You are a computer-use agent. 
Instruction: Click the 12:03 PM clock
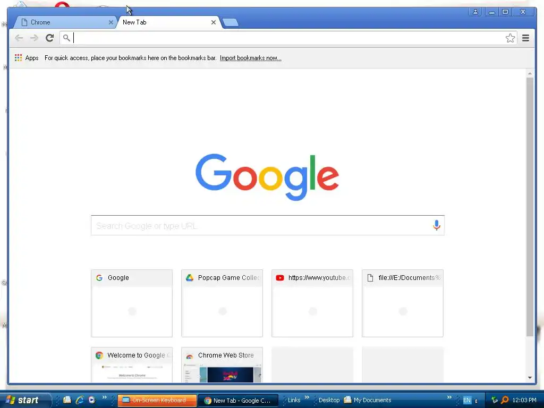pyautogui.click(x=524, y=400)
